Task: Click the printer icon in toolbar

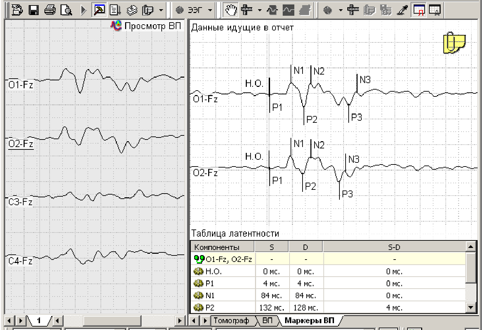Action: click(50, 10)
